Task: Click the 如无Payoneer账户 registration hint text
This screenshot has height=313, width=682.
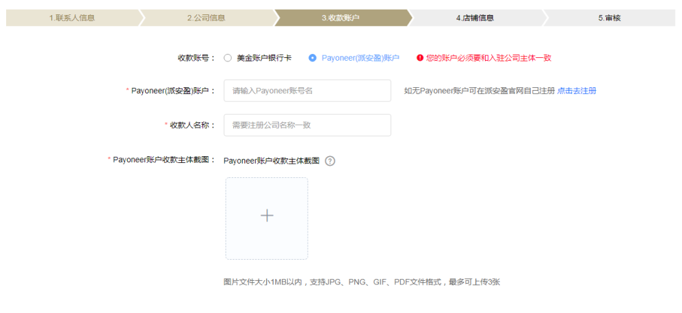Action: [x=479, y=91]
